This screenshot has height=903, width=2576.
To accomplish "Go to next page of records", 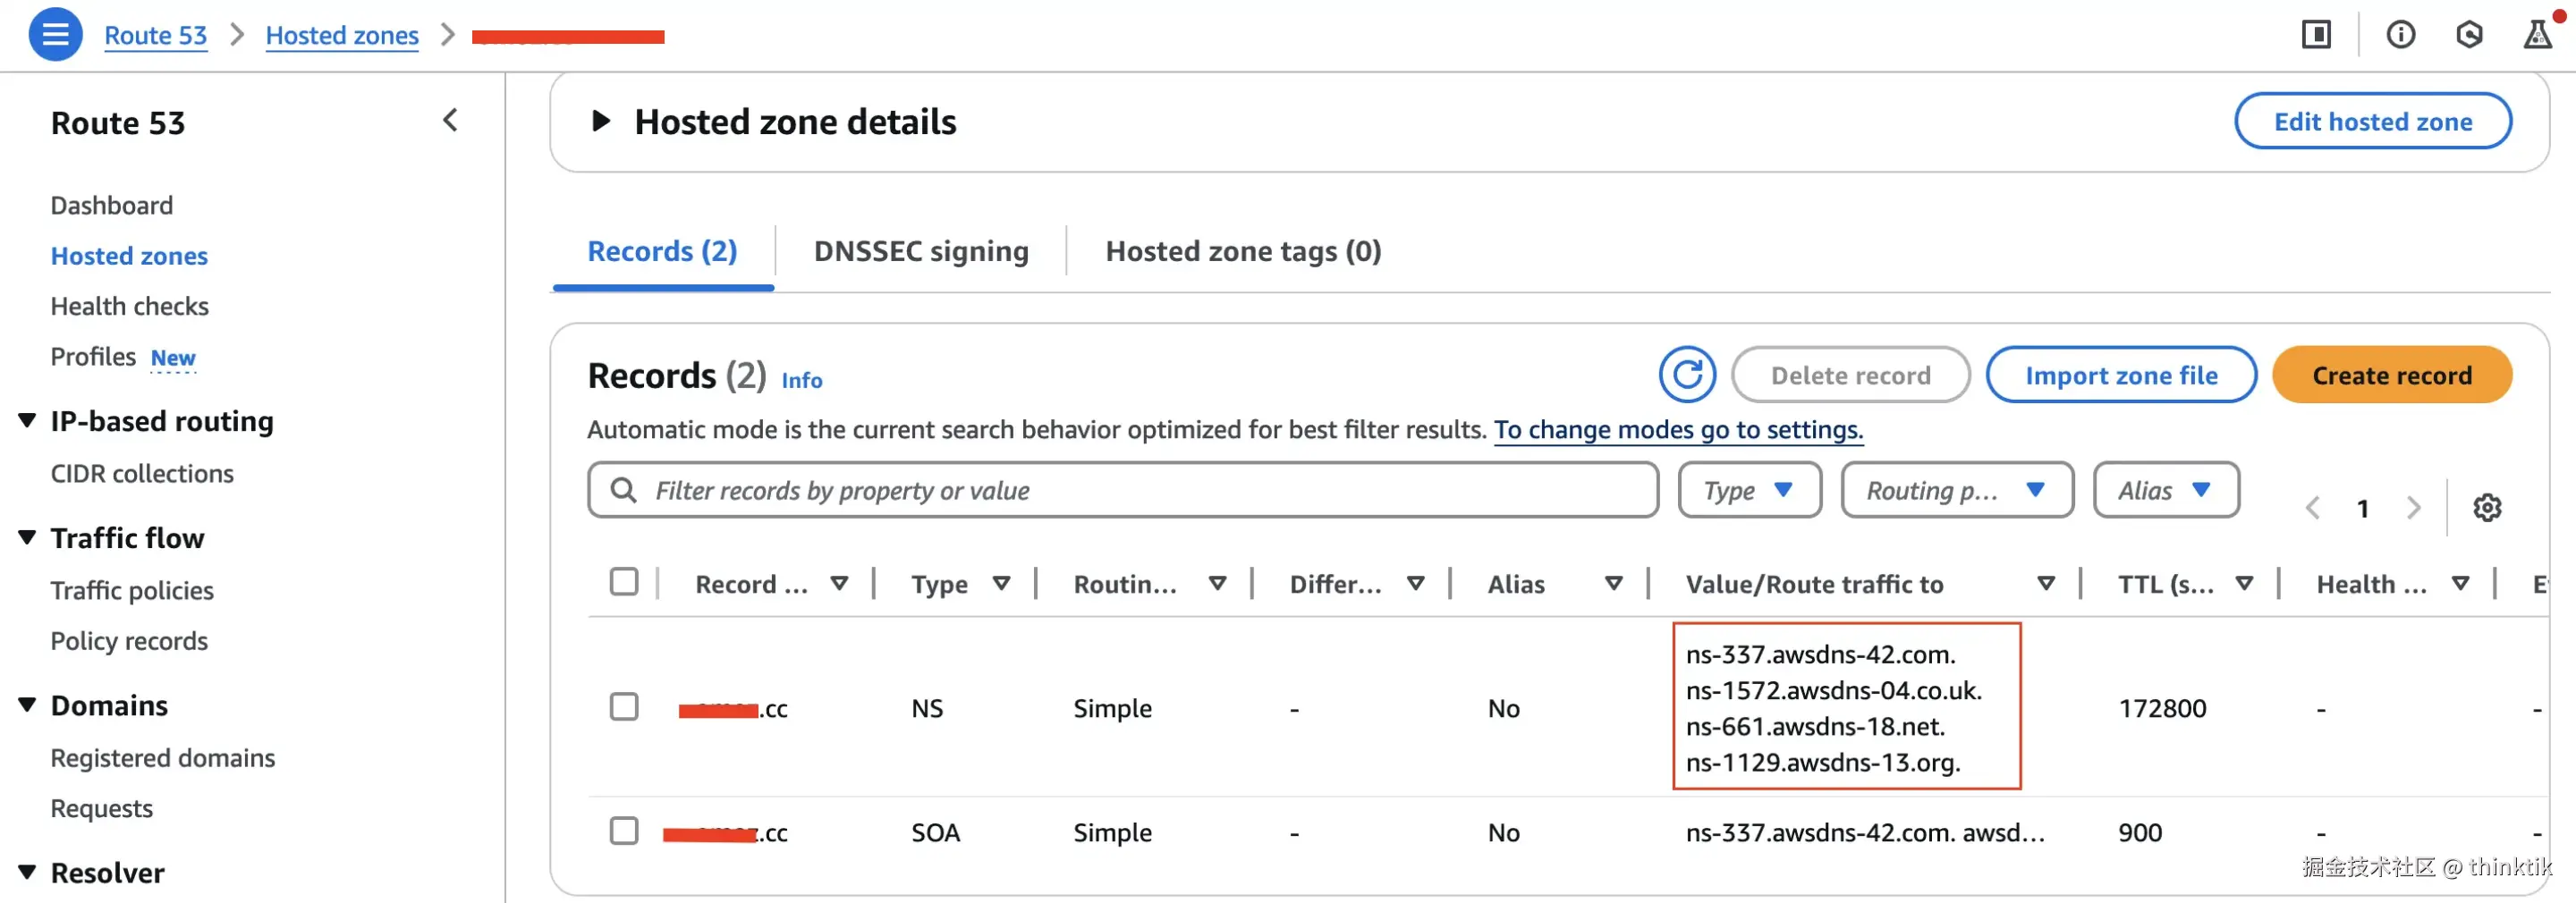I will (x=2413, y=508).
